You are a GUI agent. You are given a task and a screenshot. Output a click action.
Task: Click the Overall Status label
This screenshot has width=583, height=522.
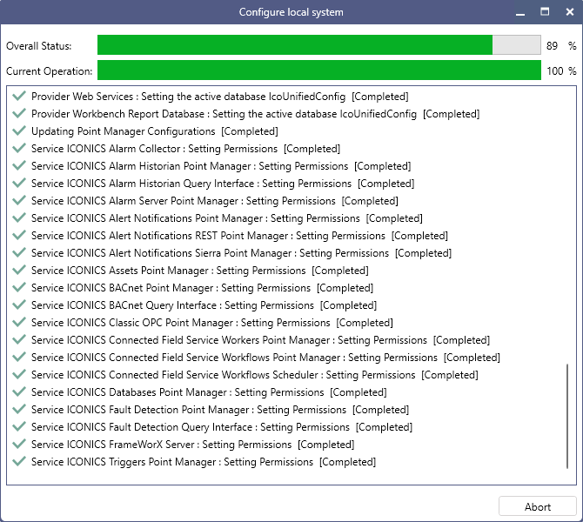(x=38, y=46)
